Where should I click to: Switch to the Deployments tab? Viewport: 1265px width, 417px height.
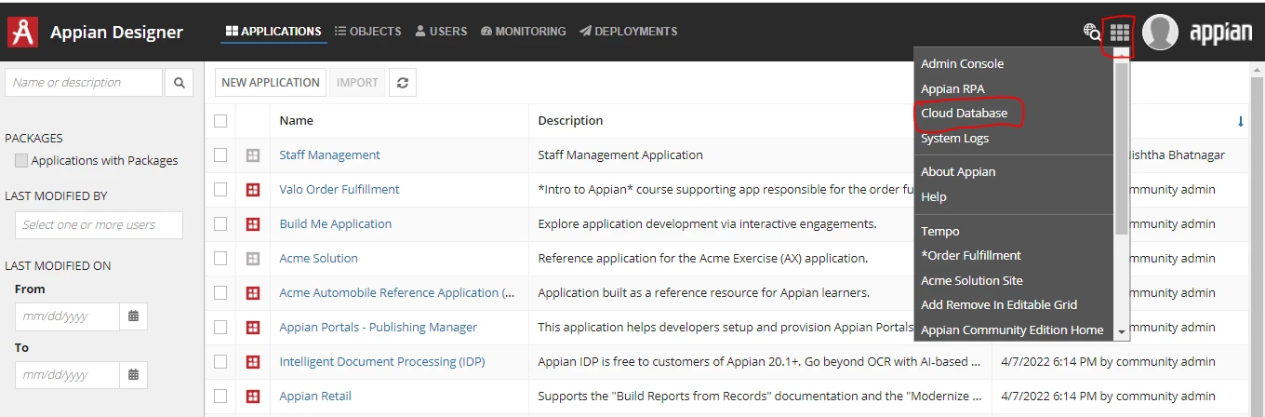click(628, 32)
